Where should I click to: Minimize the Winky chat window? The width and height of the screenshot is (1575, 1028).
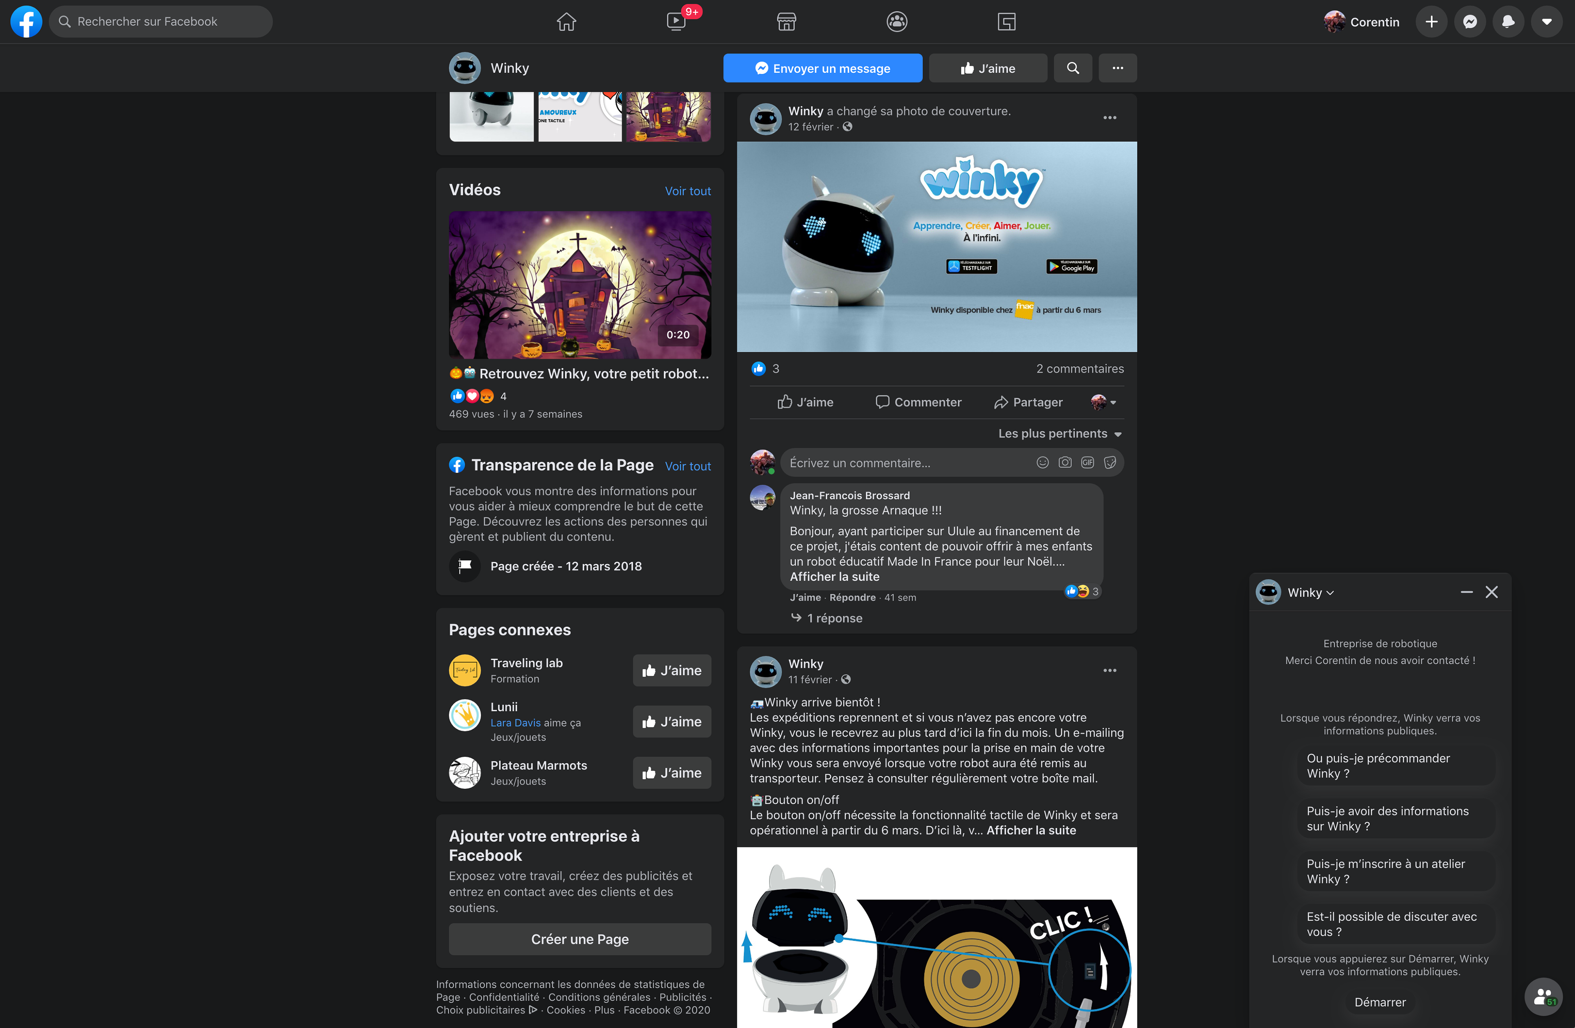(x=1466, y=593)
